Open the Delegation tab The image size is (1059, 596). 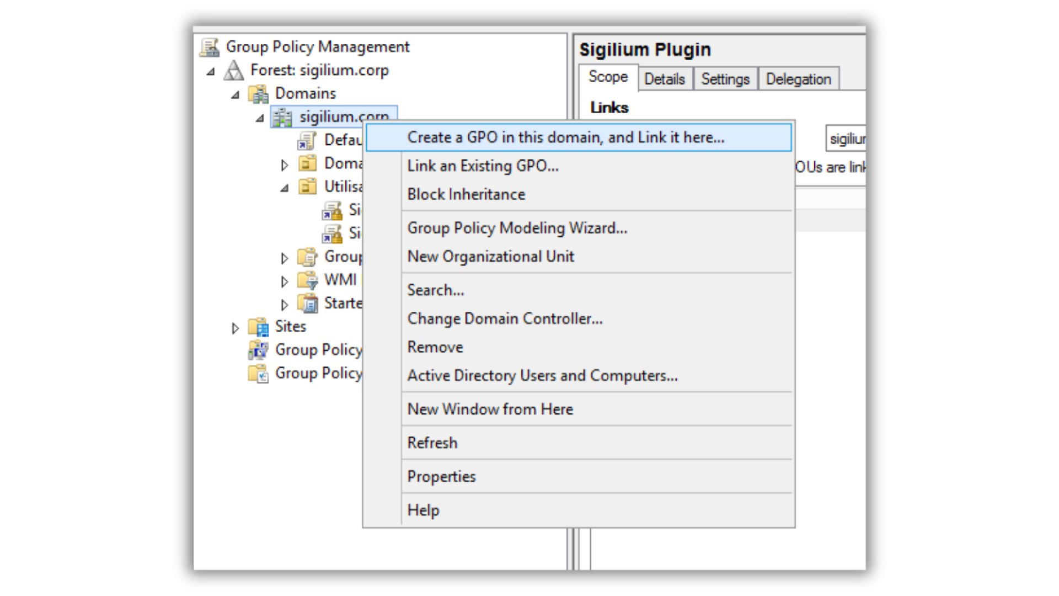798,79
